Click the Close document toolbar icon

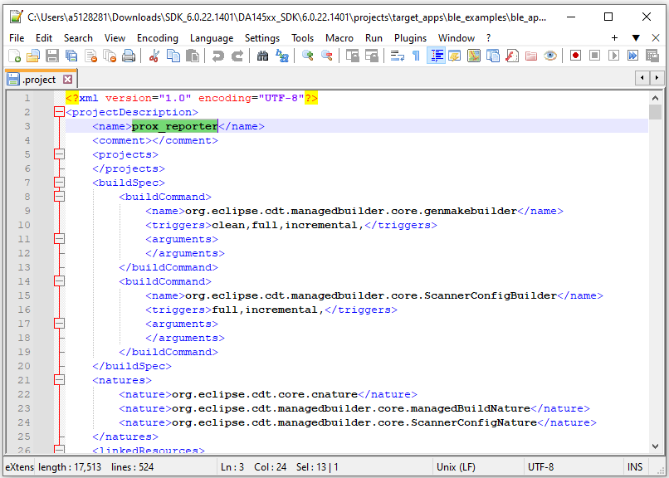[90, 56]
